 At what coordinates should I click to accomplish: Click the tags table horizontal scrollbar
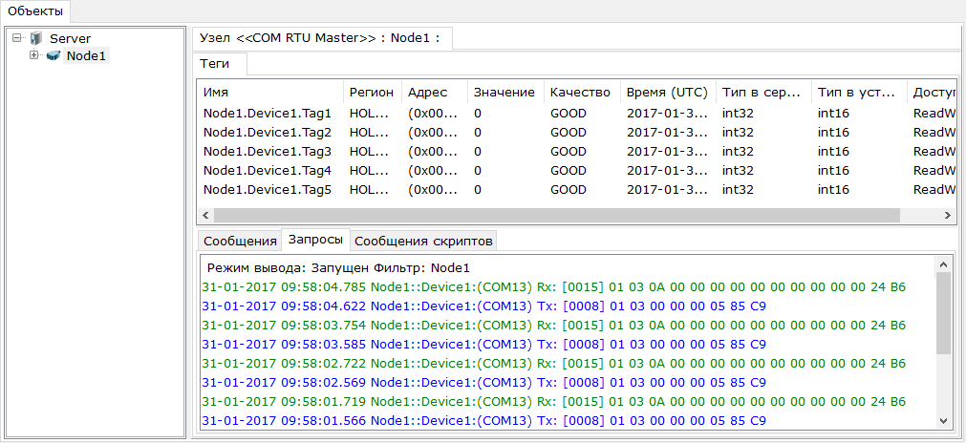(x=554, y=215)
